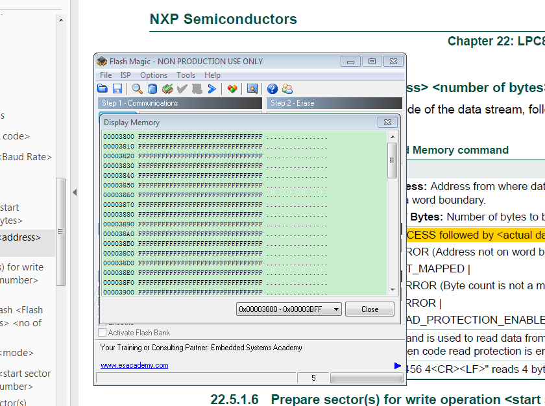Select the 'Baud Rate>' bookmark entry
Viewport: 545px width, 406px height.
(x=26, y=157)
